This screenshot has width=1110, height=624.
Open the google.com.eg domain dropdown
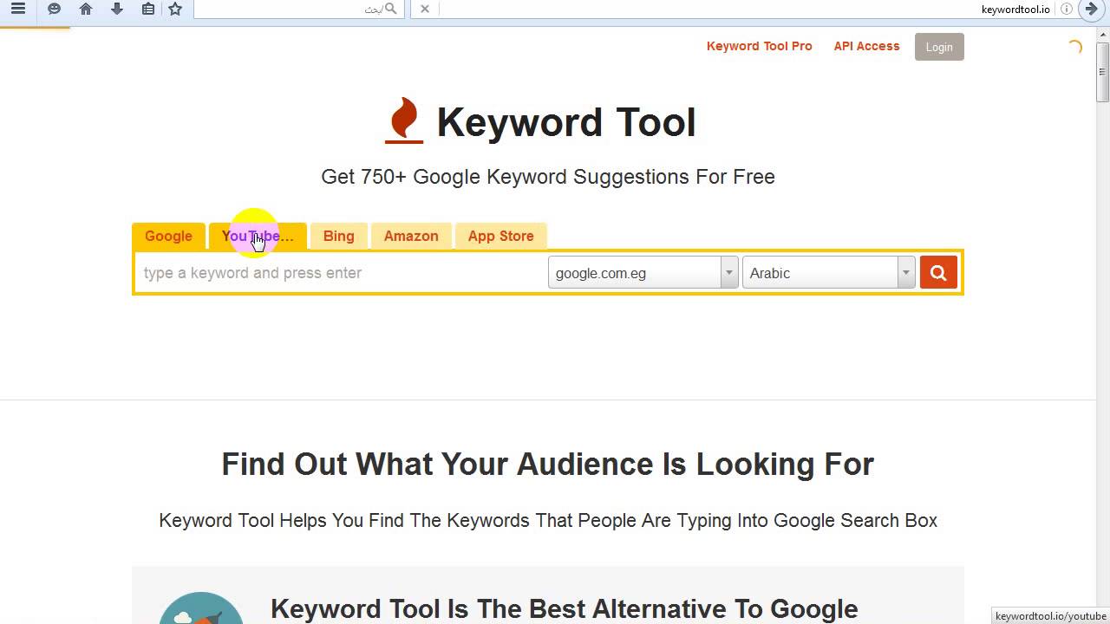643,273
